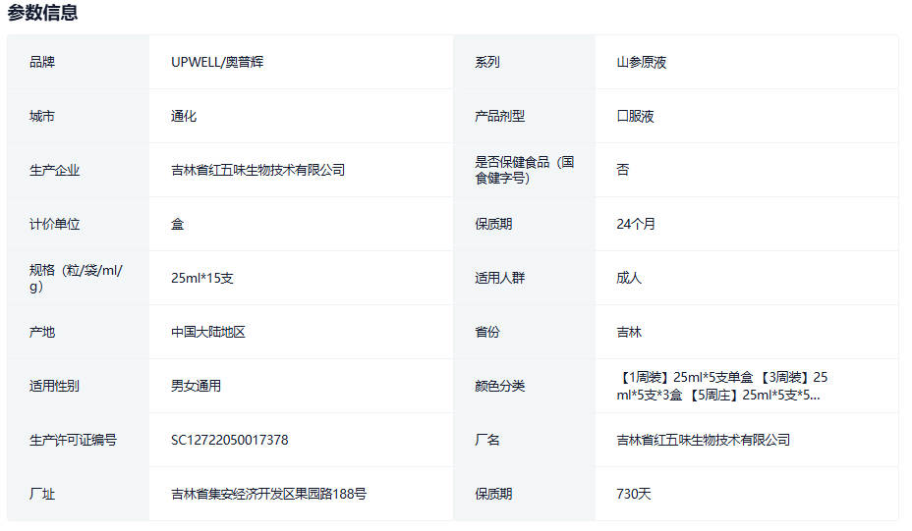Select the brand value UPWELL/奥普辉
The width and height of the screenshot is (912, 531).
(217, 62)
